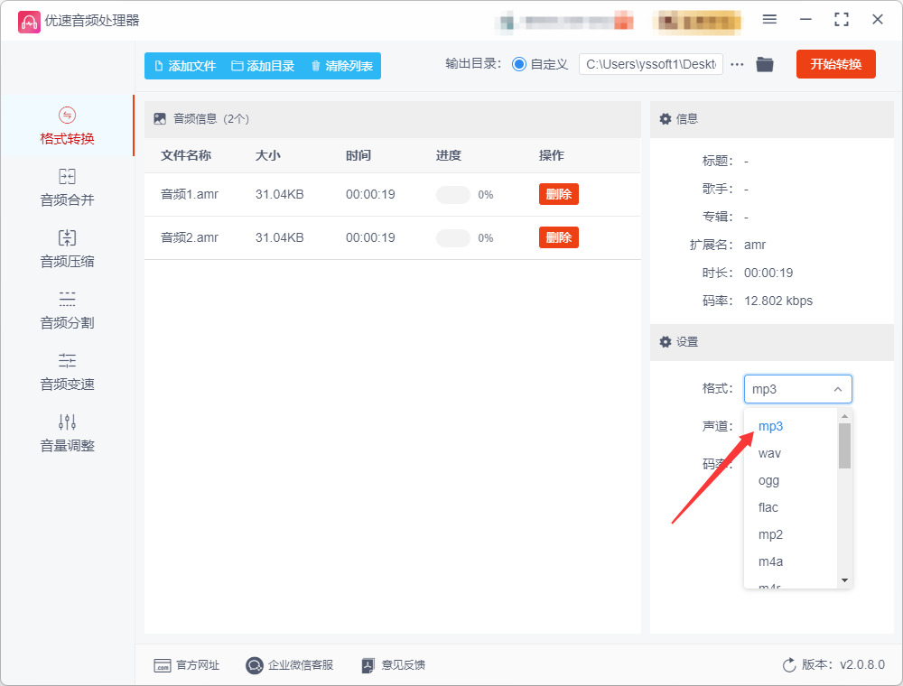Delete 音频2.amr from the list
This screenshot has height=686, width=903.
[x=559, y=237]
